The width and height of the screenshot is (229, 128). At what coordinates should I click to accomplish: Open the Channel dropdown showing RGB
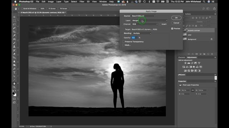click(145, 24)
